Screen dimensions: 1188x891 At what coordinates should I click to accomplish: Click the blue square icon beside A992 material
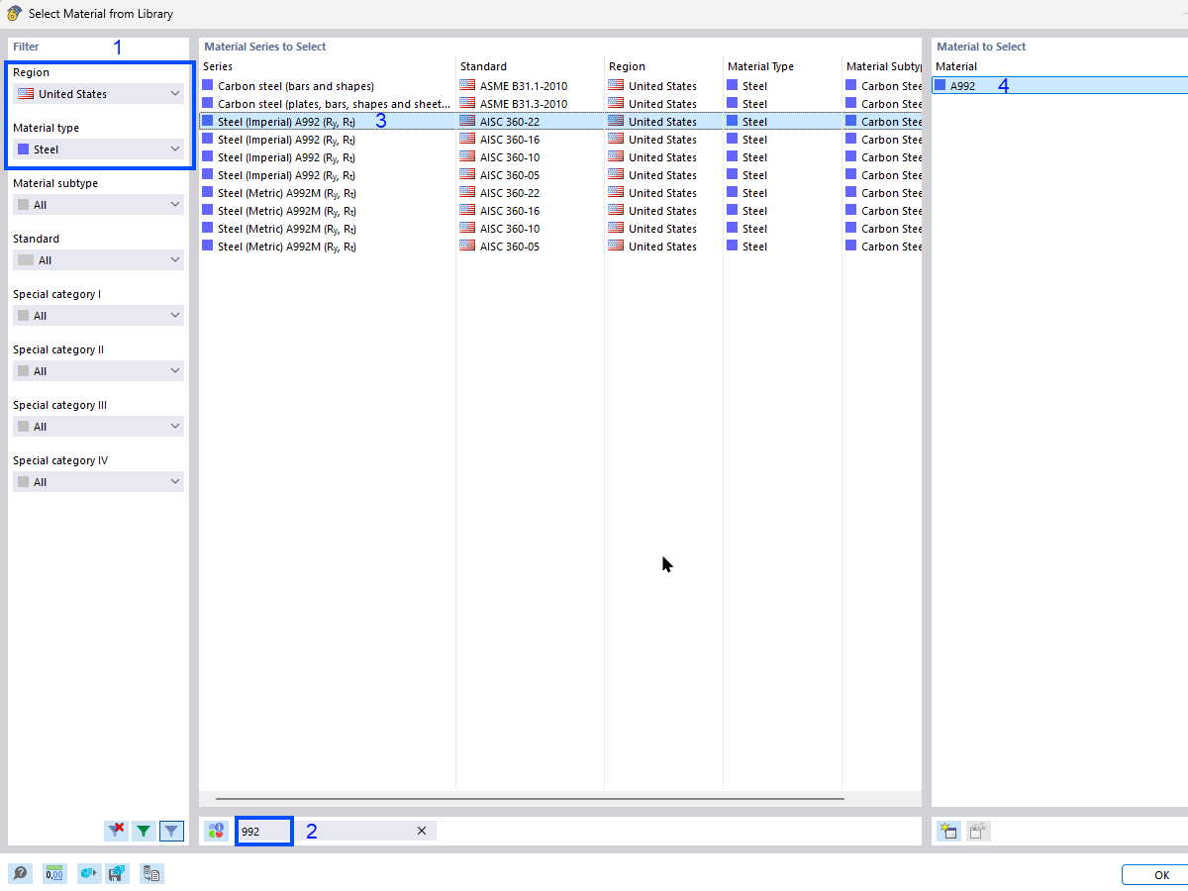coord(940,85)
